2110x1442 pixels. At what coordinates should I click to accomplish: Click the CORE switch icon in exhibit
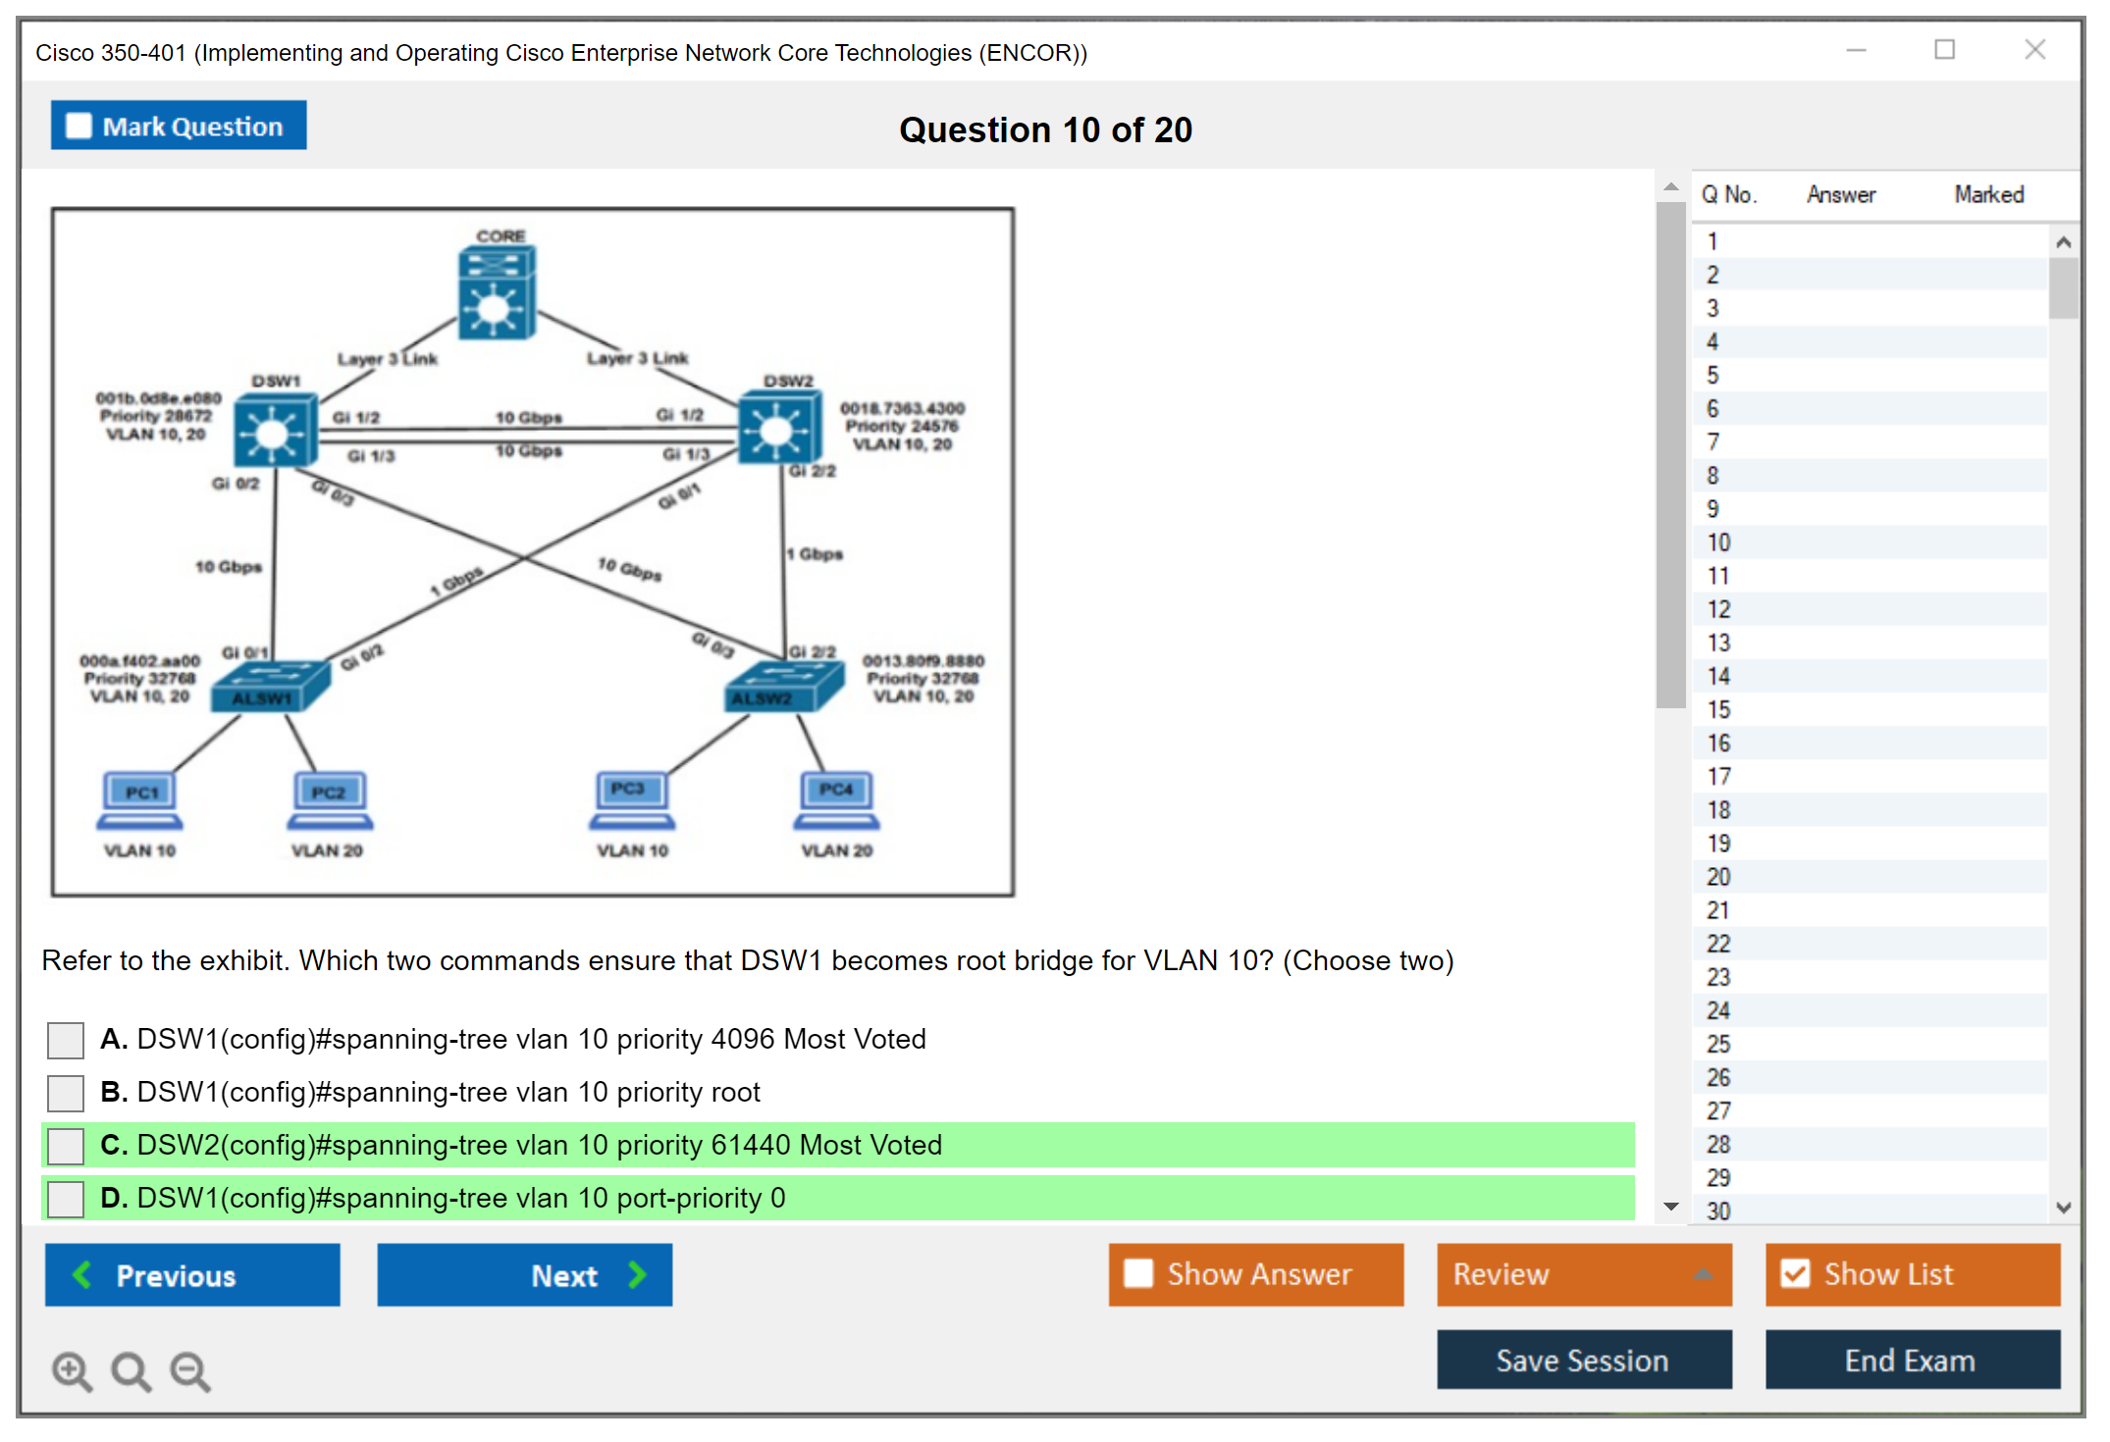coord(497,293)
